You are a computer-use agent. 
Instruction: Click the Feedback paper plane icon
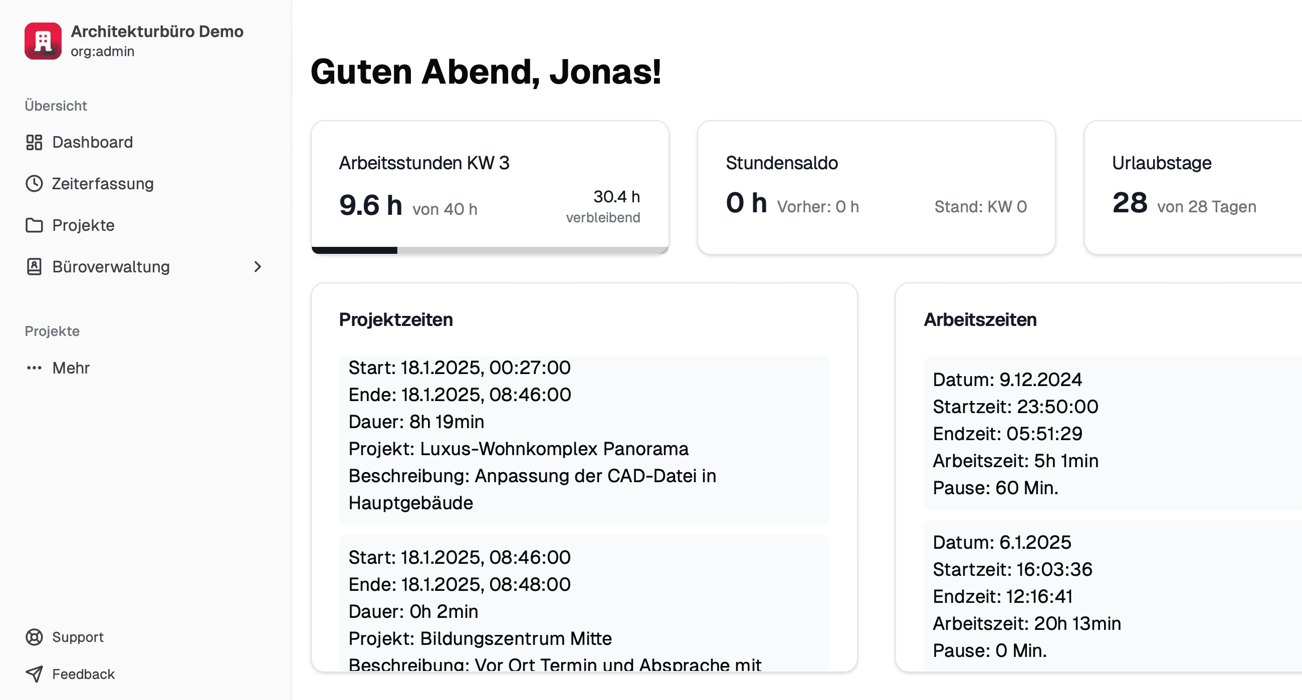pyautogui.click(x=34, y=674)
